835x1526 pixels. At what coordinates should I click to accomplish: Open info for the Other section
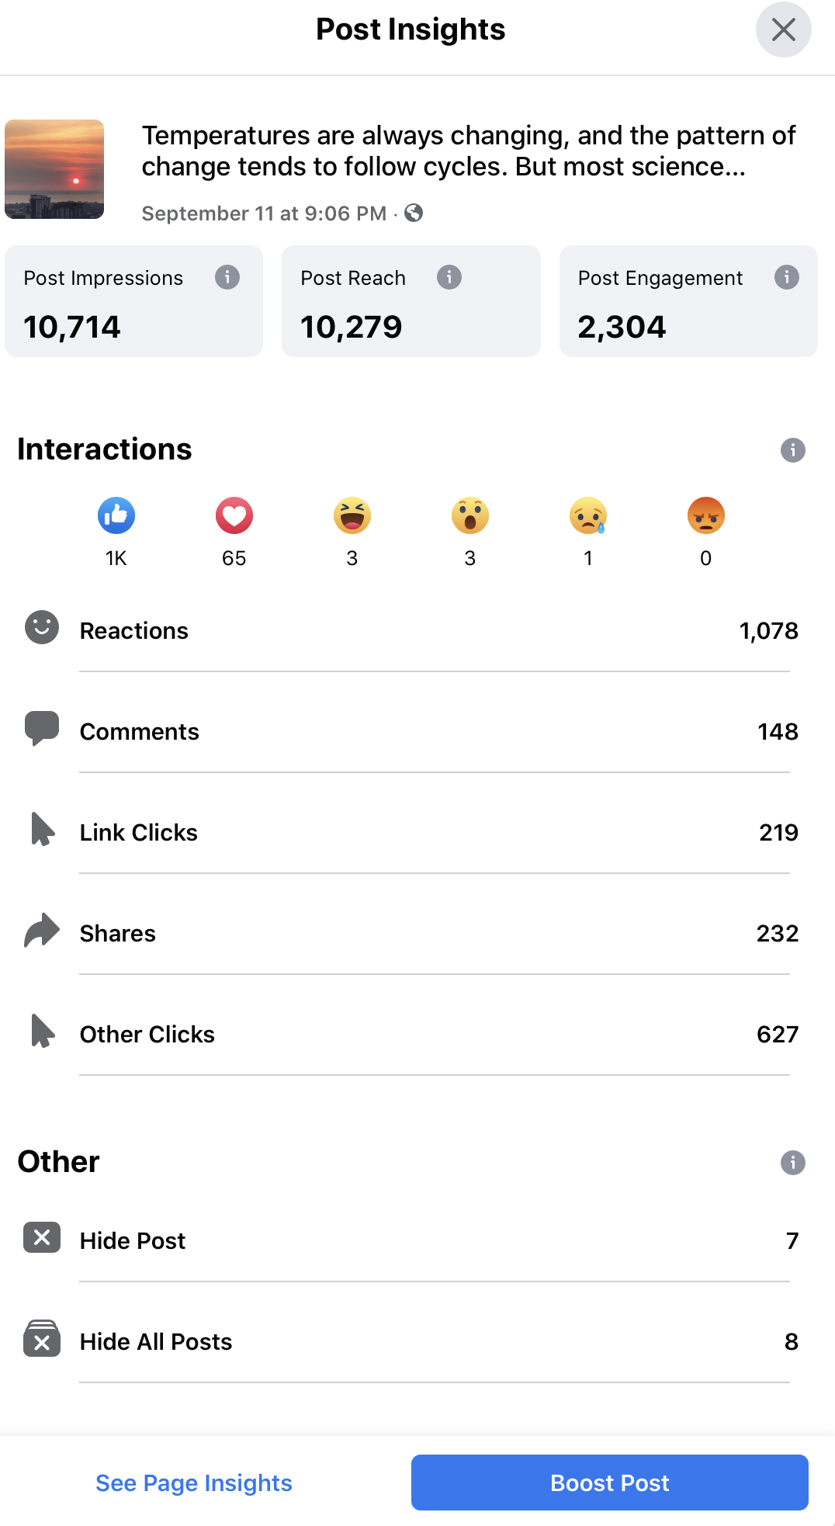tap(792, 1163)
